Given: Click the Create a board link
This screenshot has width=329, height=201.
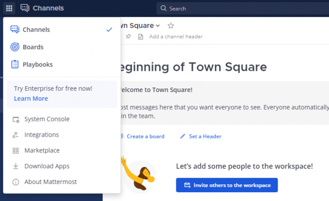Looking at the screenshot, I should click(x=145, y=136).
